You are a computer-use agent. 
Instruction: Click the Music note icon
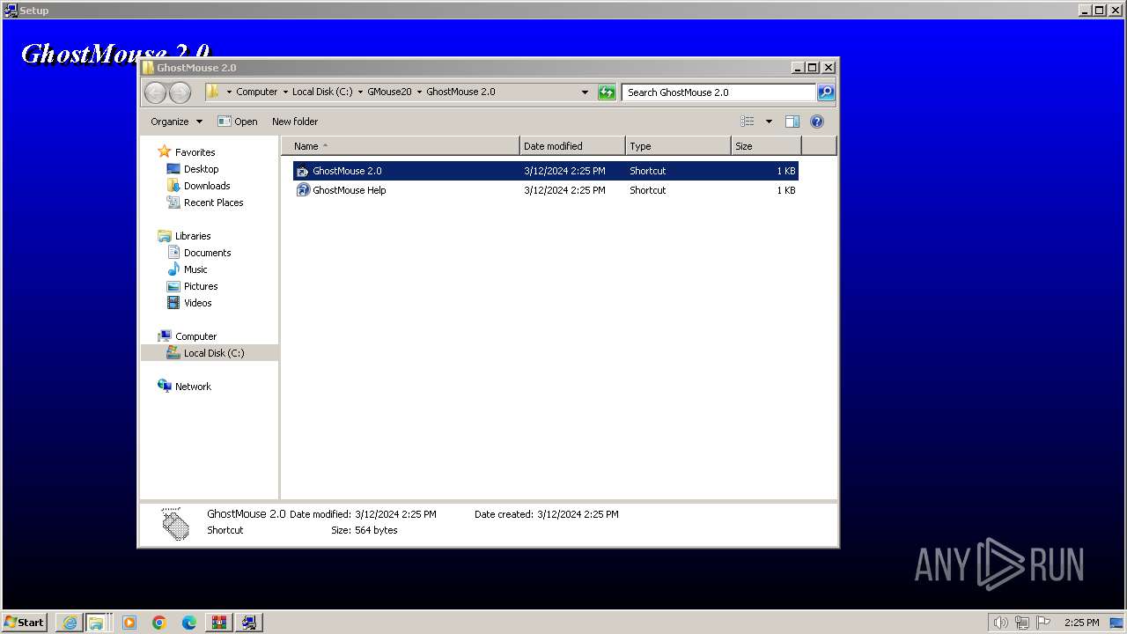173,269
